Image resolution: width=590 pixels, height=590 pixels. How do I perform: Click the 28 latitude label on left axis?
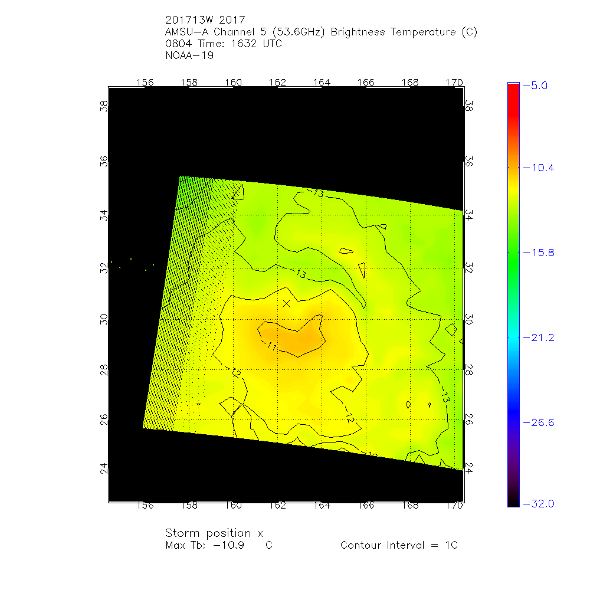[x=104, y=370]
